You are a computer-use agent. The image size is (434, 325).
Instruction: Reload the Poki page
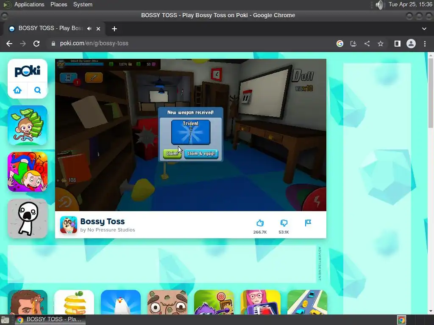(x=36, y=44)
